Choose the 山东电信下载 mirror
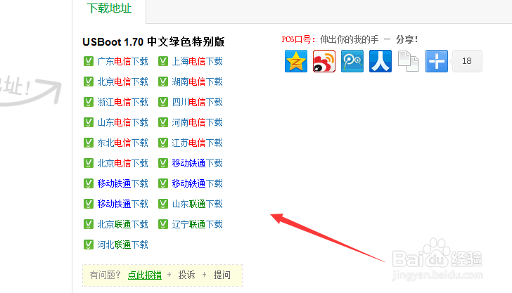Image resolution: width=512 pixels, height=293 pixels. point(123,122)
